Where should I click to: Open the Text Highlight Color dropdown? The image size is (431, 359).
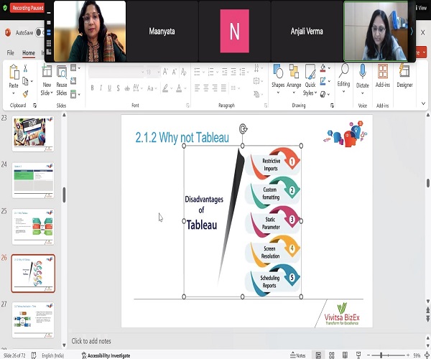pyautogui.click(x=171, y=88)
